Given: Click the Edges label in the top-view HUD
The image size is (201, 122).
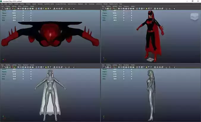Looking at the screenshot, I should [x=4, y=13].
